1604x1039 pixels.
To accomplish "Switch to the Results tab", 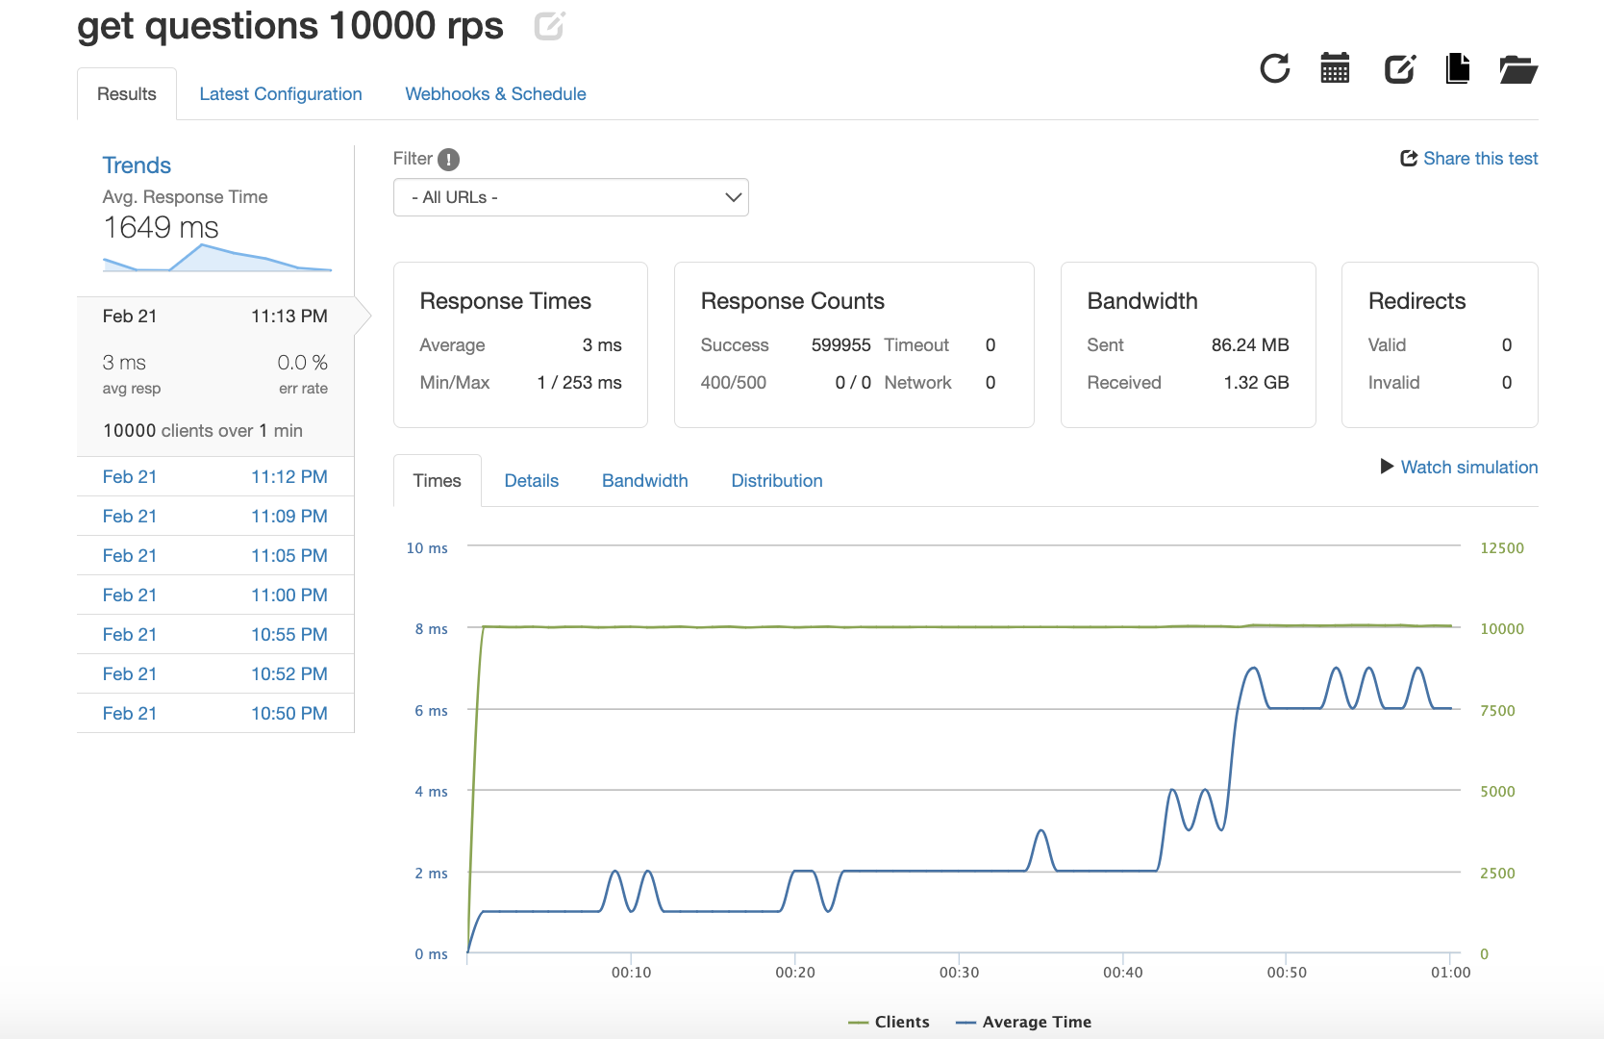I will [x=127, y=94].
